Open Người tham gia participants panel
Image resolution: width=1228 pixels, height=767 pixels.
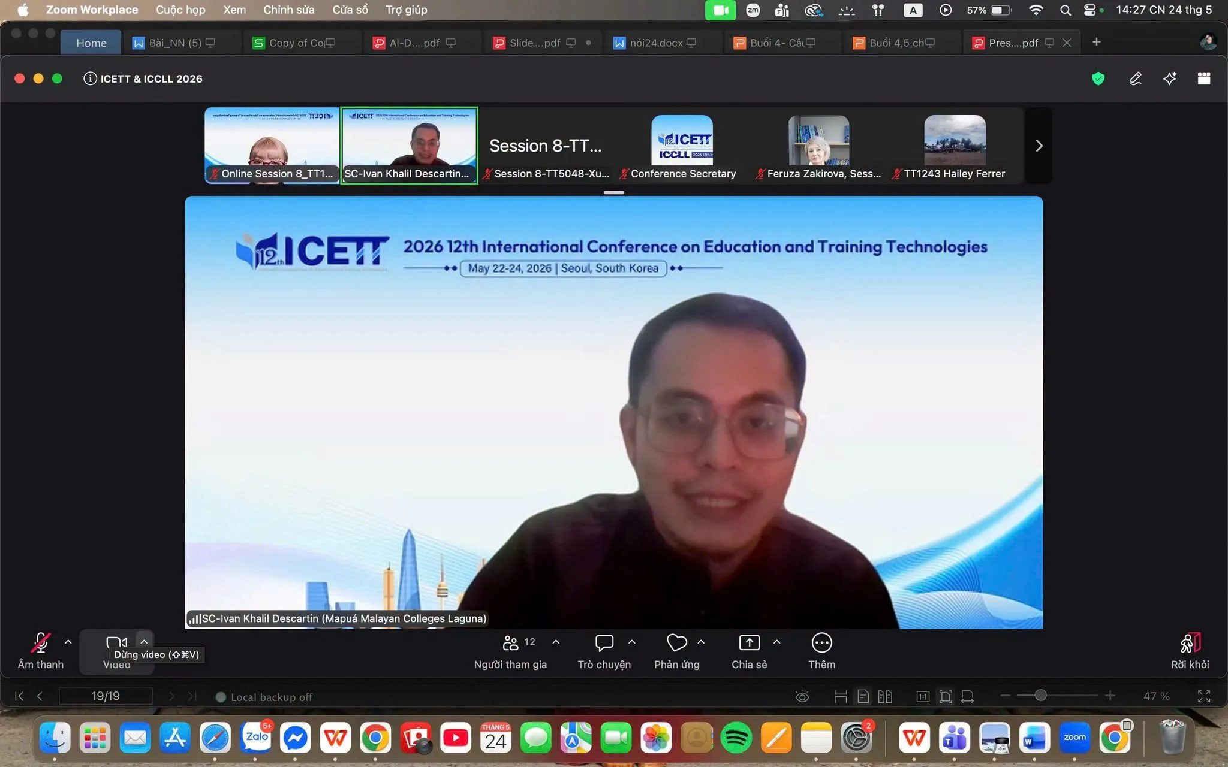[x=510, y=651]
